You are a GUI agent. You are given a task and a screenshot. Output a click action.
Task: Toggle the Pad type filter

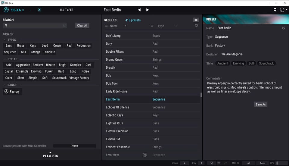(x=69, y=45)
